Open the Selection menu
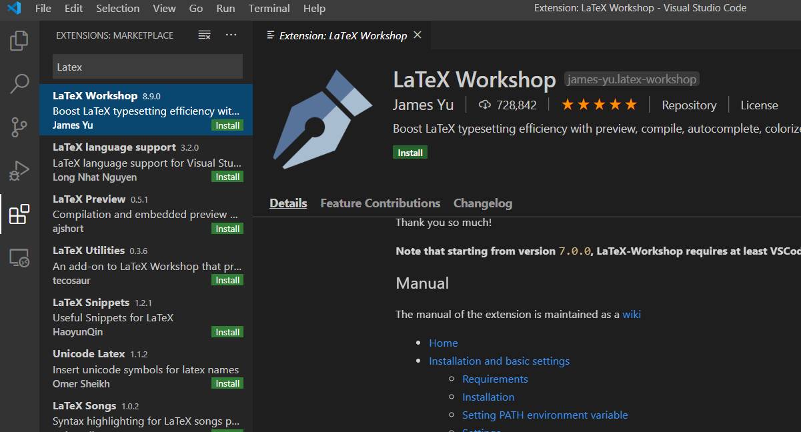801x432 pixels. [118, 9]
